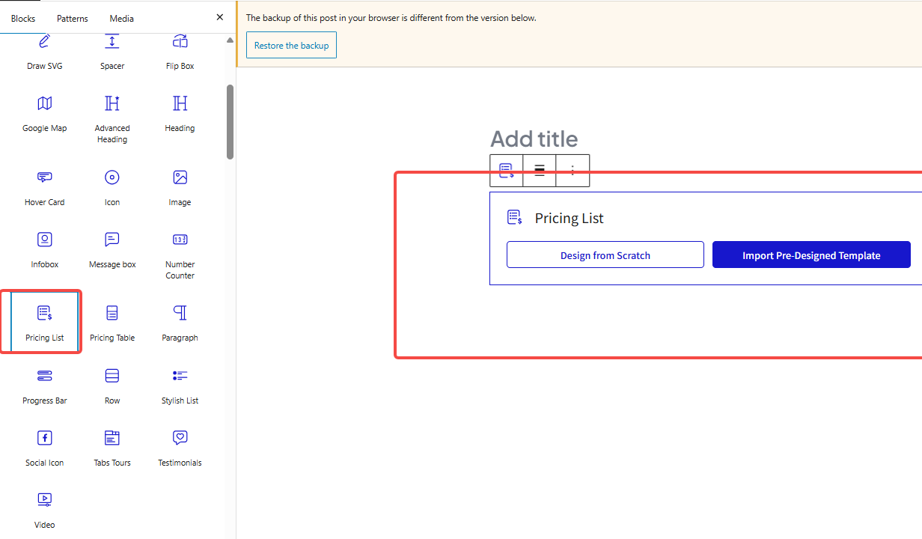Viewport: 922px width, 539px height.
Task: Click the Pricing List block type button
Action: (x=507, y=171)
